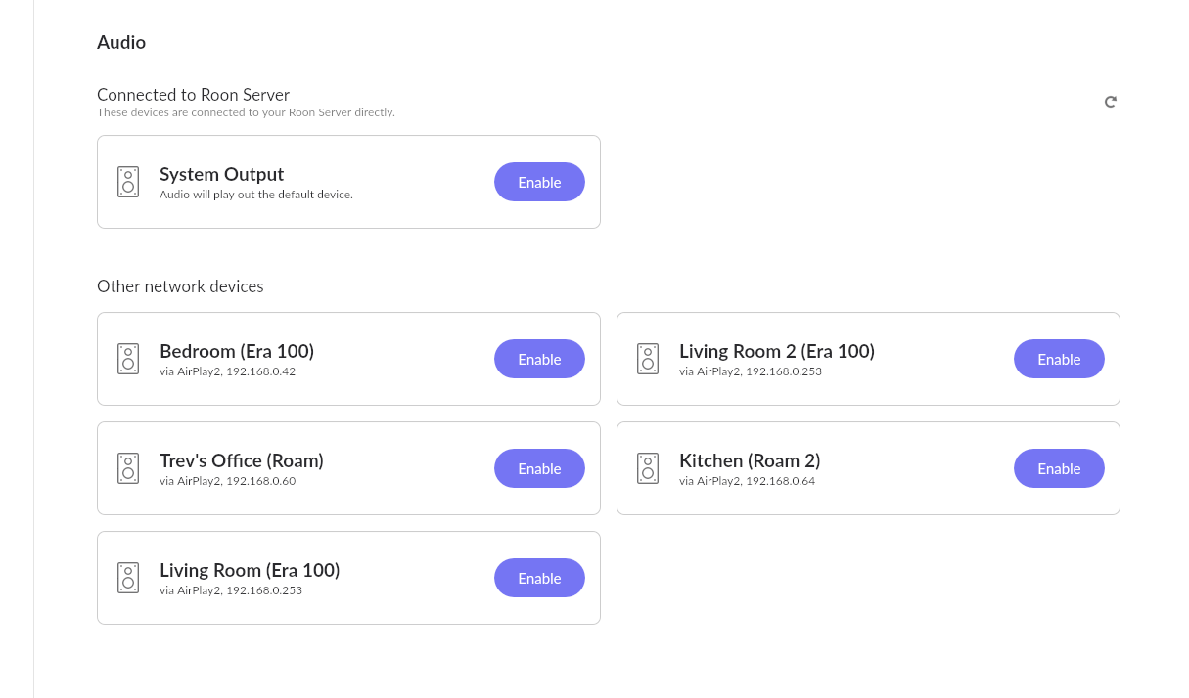1189x698 pixels.
Task: Enable the Bedroom (Era 100) device
Action: coord(539,359)
